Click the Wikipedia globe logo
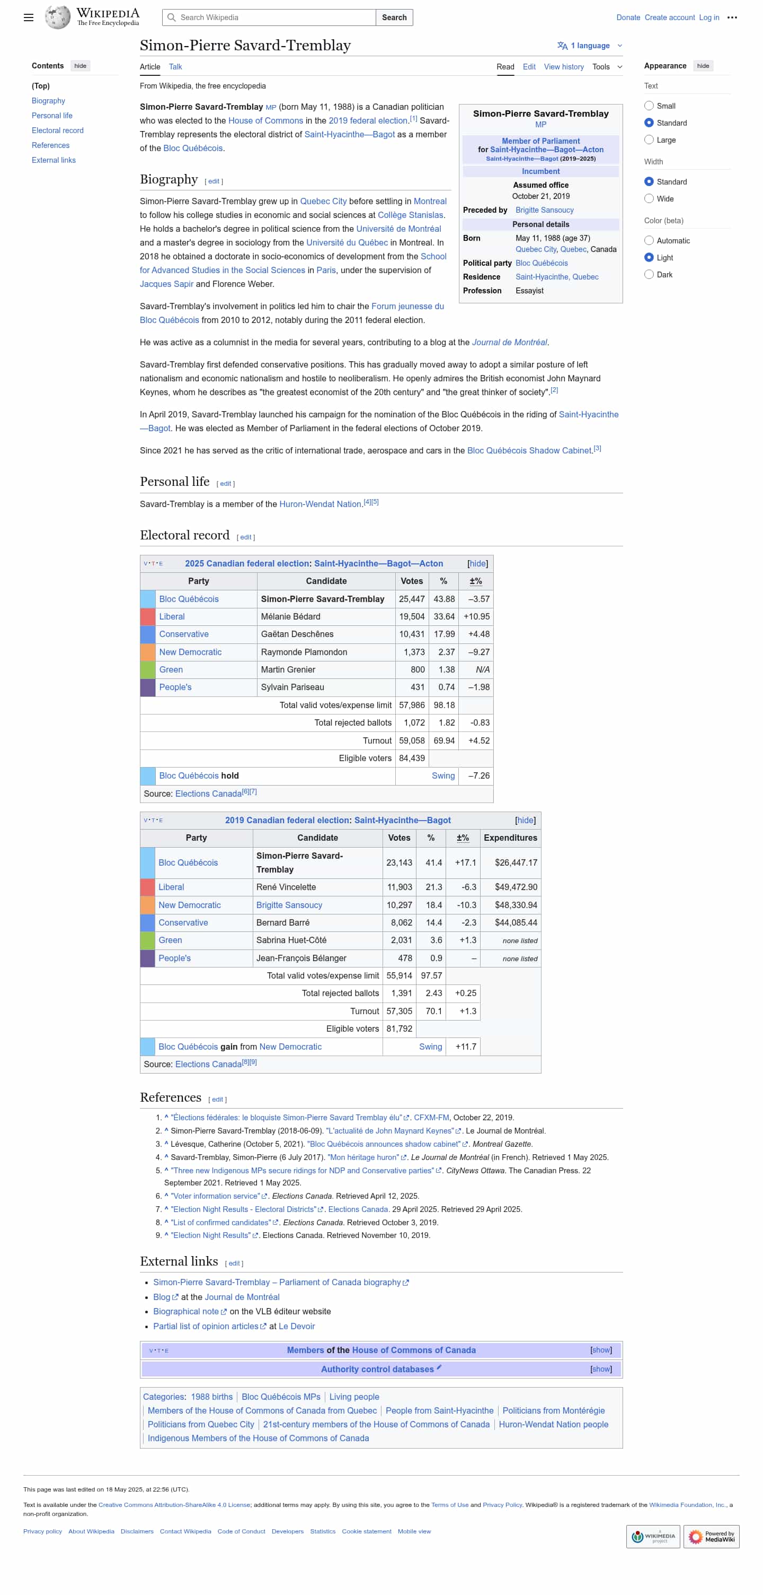This screenshot has width=763, height=1595. point(58,18)
